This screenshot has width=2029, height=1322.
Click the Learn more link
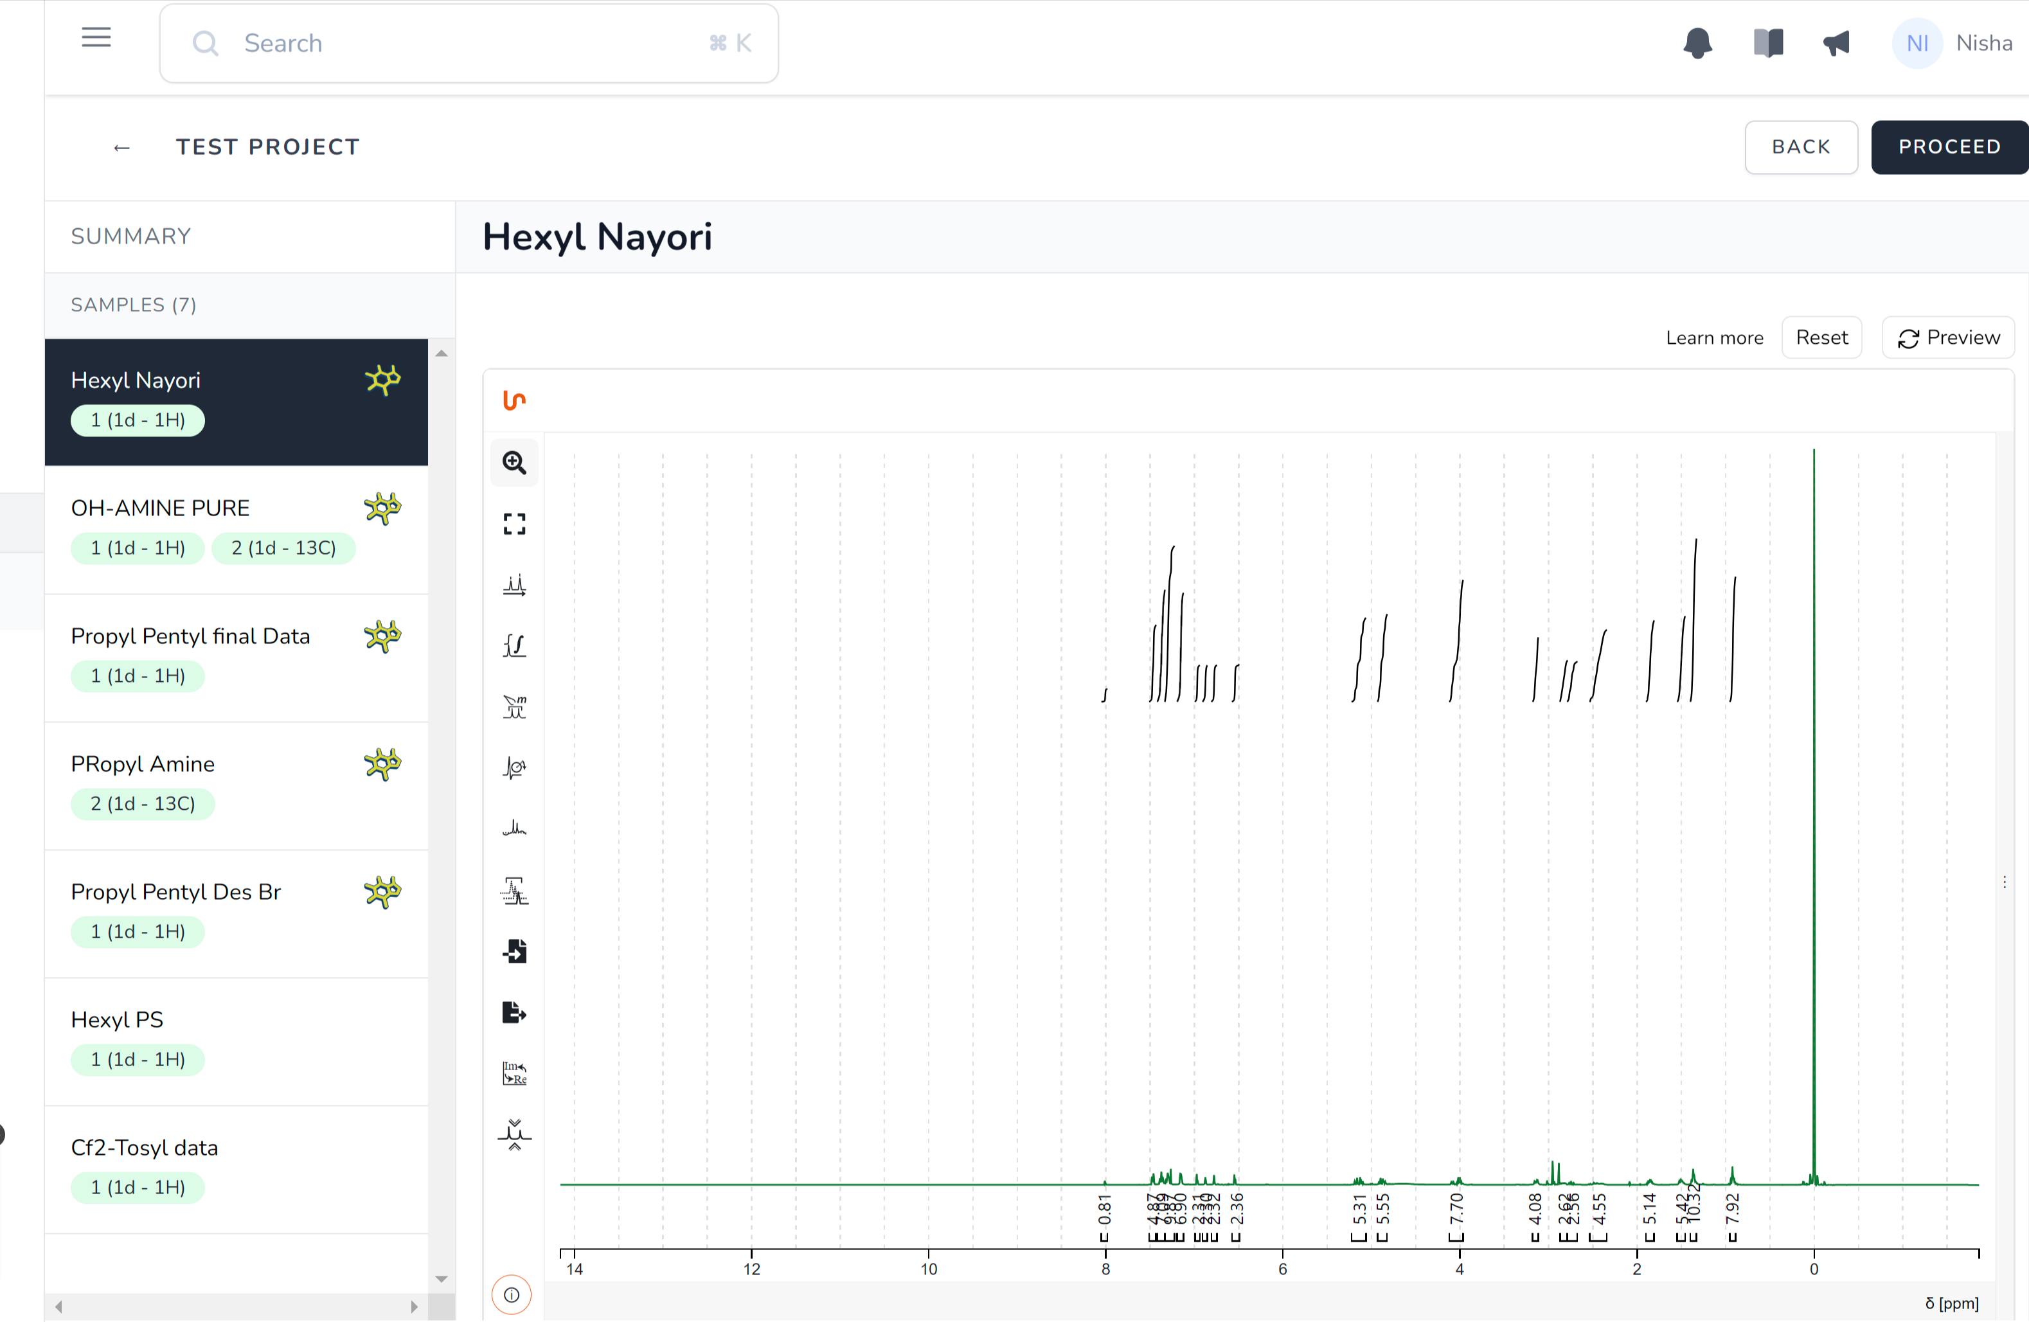click(x=1715, y=337)
